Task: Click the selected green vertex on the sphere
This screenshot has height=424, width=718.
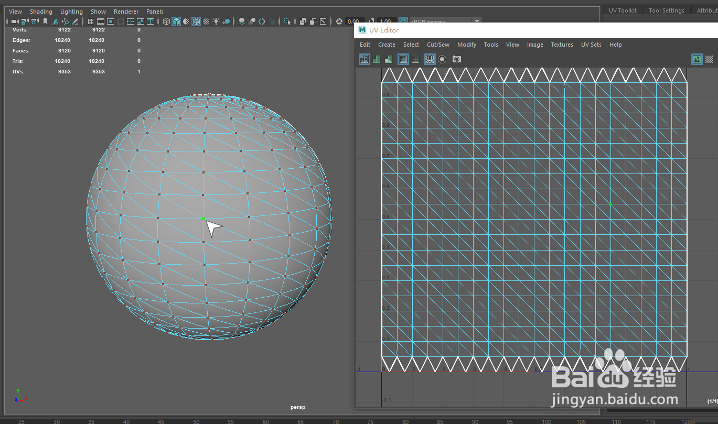Action: tap(203, 218)
